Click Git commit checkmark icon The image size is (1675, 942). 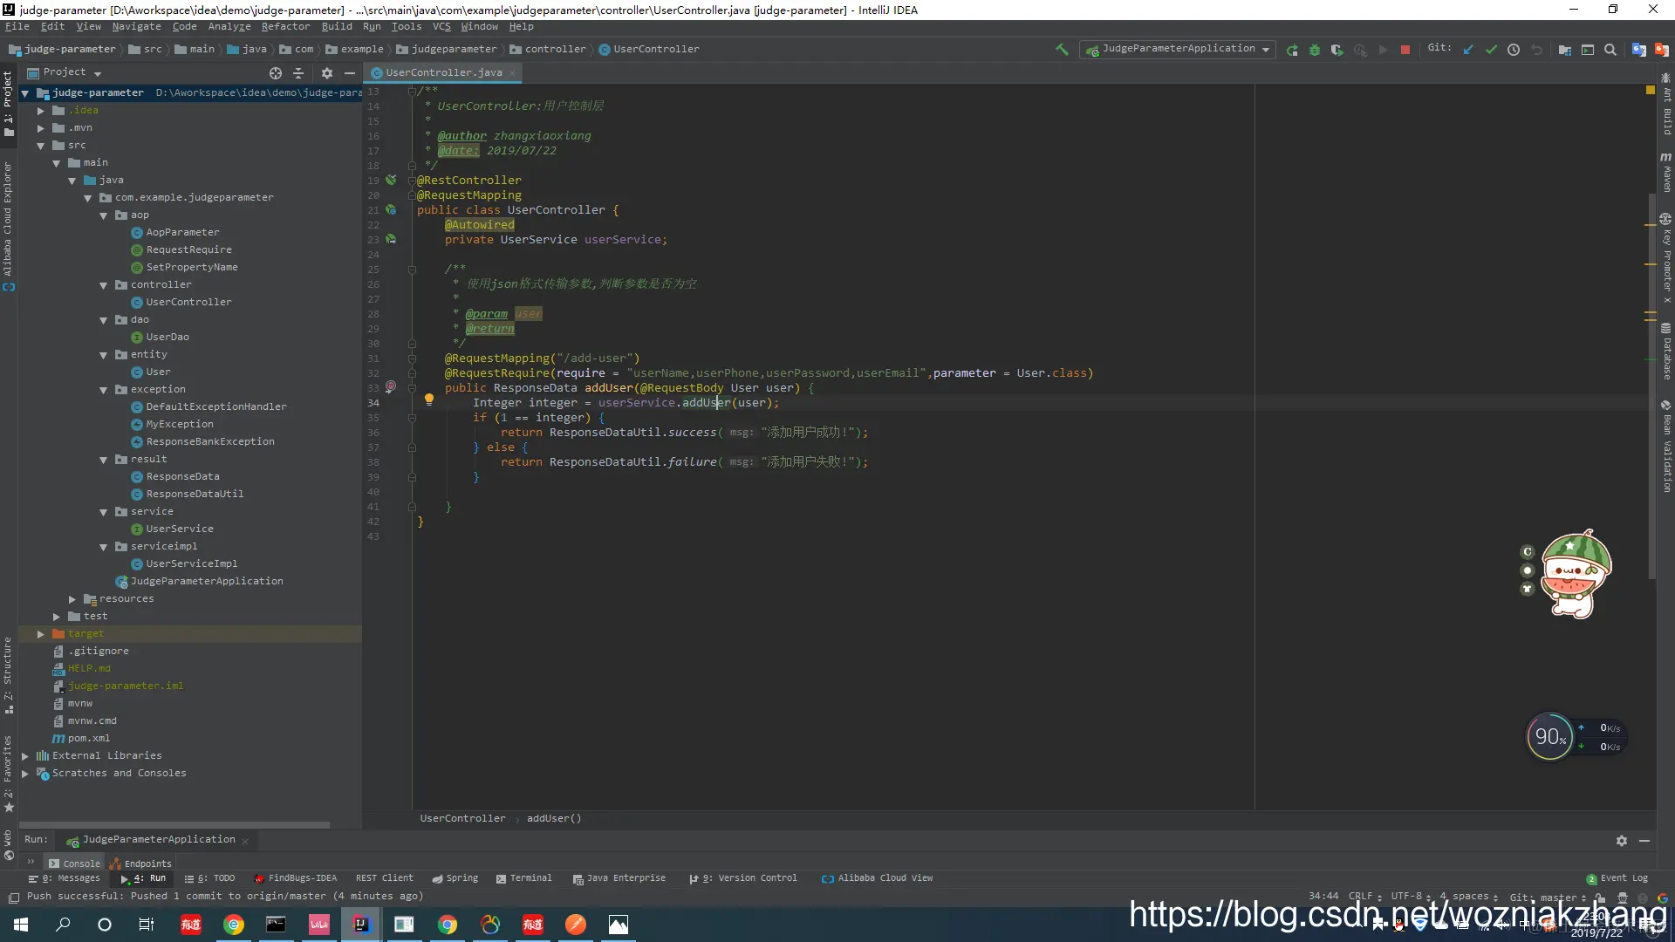coord(1491,50)
